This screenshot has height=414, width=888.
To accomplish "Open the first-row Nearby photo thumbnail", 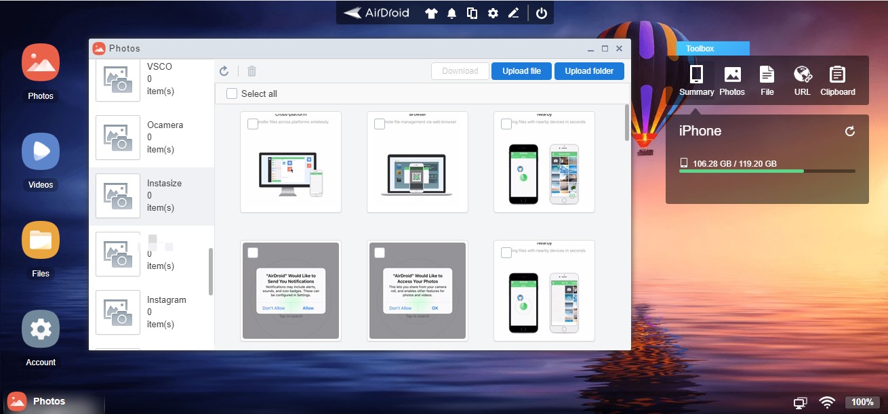I will 544,162.
